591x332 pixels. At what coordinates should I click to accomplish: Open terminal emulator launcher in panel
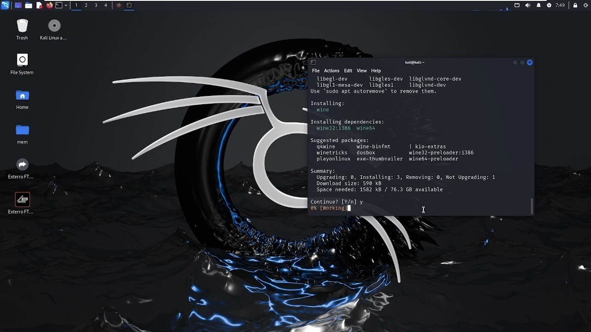[x=59, y=5]
